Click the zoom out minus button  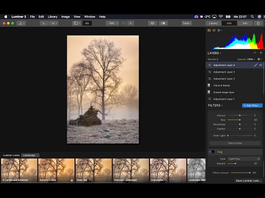click(x=124, y=23)
